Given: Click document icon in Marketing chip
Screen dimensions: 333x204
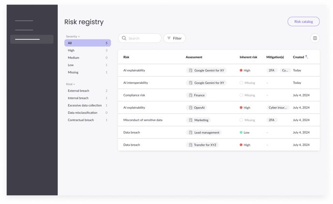Looking at the screenshot, I should click(x=191, y=120).
